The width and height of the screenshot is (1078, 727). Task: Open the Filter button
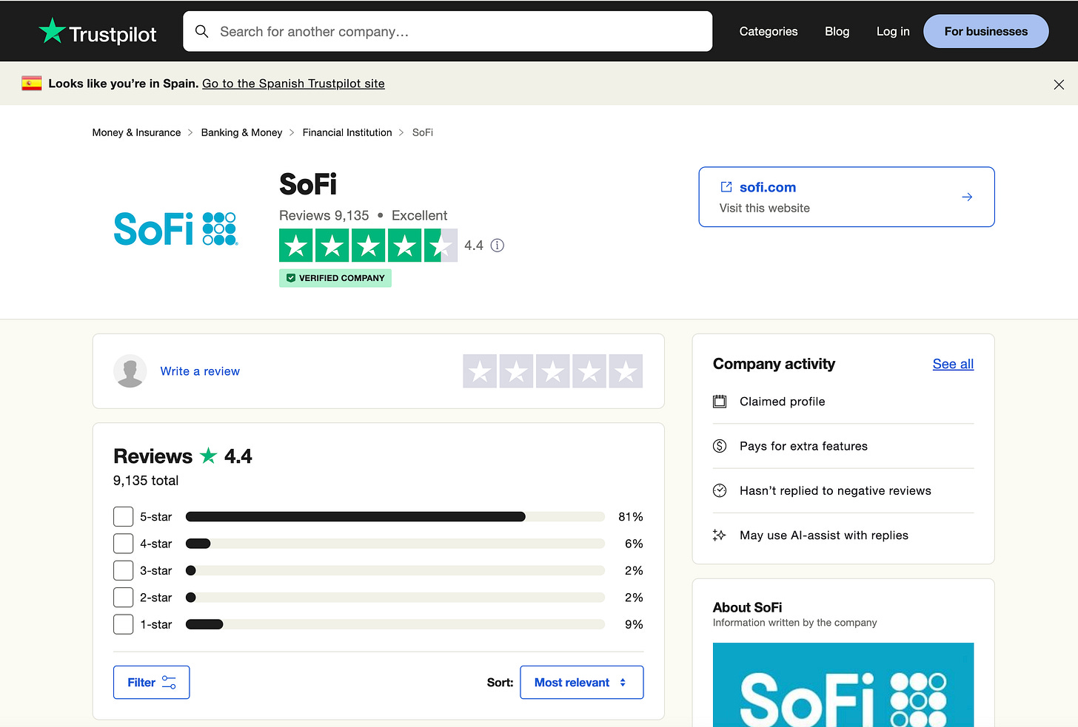click(152, 683)
